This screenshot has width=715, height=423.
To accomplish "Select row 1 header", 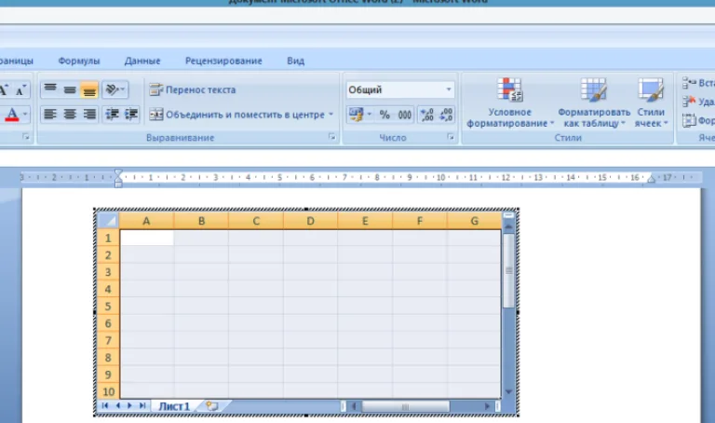I will coord(108,238).
